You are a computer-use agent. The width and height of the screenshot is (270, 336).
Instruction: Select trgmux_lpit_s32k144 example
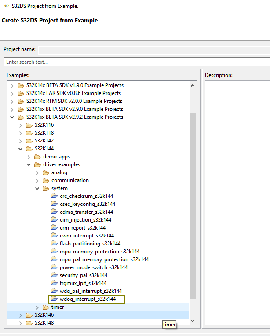[83, 283]
